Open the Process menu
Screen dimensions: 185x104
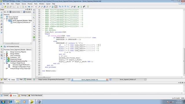pos(30,4)
